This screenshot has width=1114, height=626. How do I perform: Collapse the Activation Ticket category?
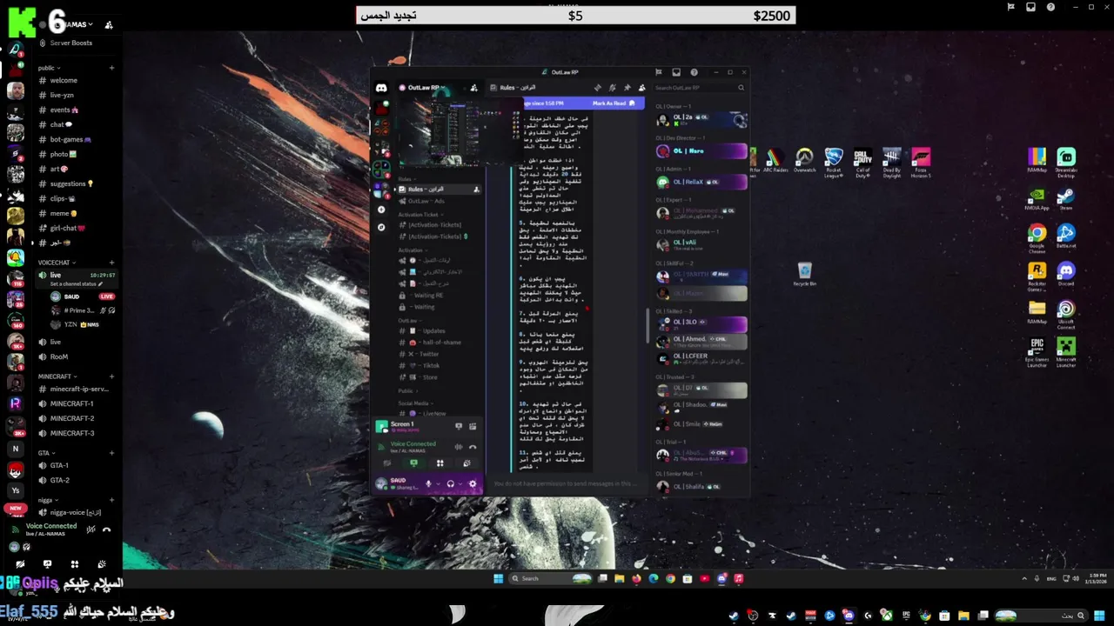[419, 215]
